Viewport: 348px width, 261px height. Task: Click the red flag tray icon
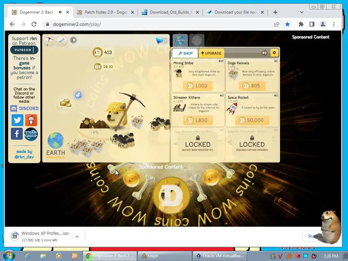[x=297, y=256]
